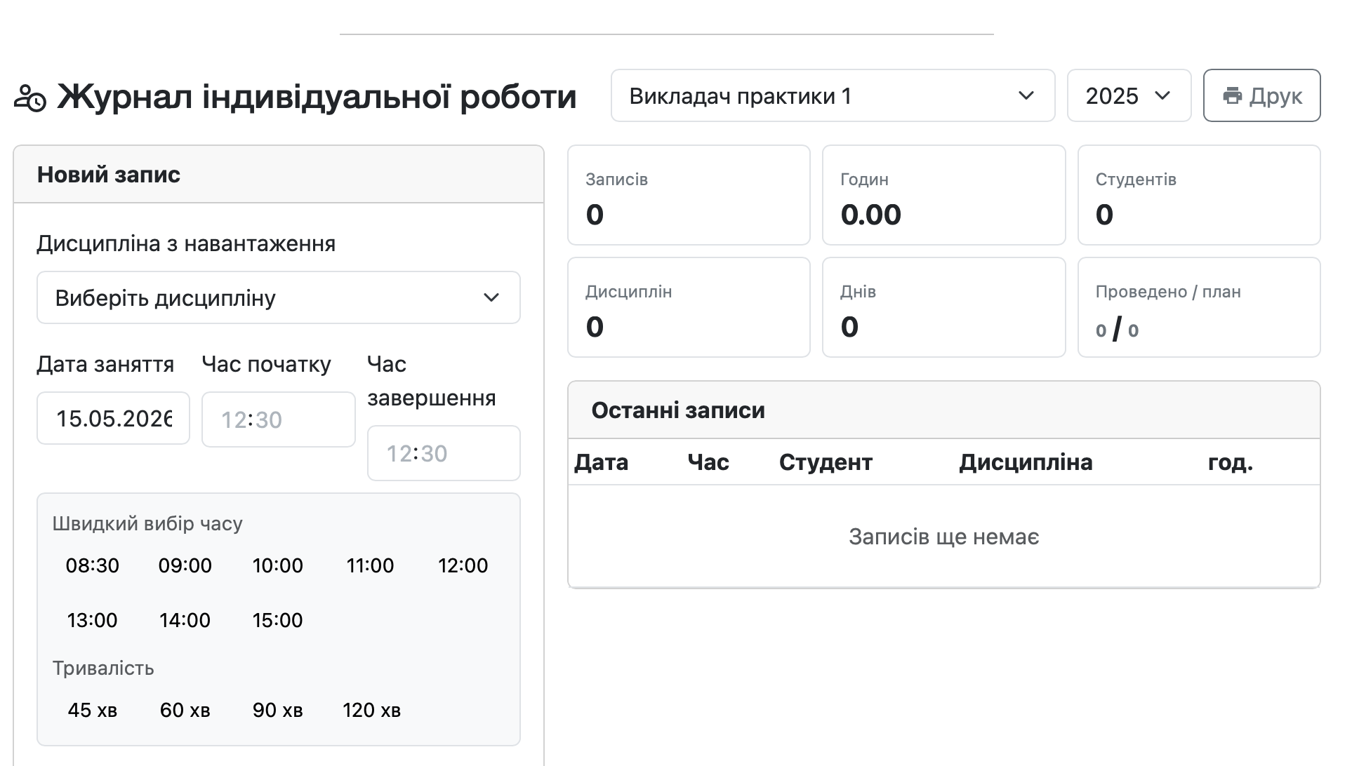The height and width of the screenshot is (766, 1352).
Task: Click the Дата column header
Action: point(601,462)
